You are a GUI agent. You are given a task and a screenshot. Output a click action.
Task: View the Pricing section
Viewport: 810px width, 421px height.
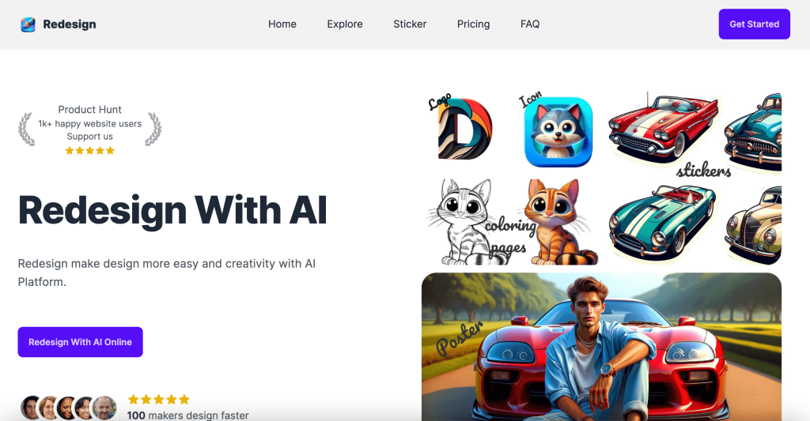click(x=473, y=24)
